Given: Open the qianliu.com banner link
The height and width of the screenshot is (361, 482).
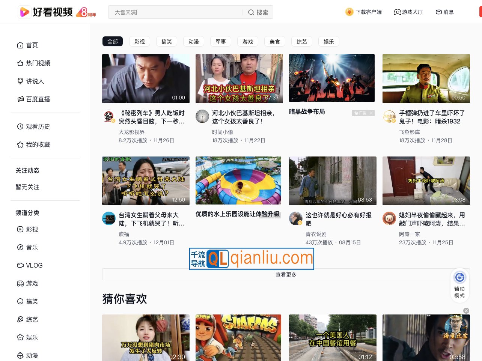Looking at the screenshot, I should (252, 259).
